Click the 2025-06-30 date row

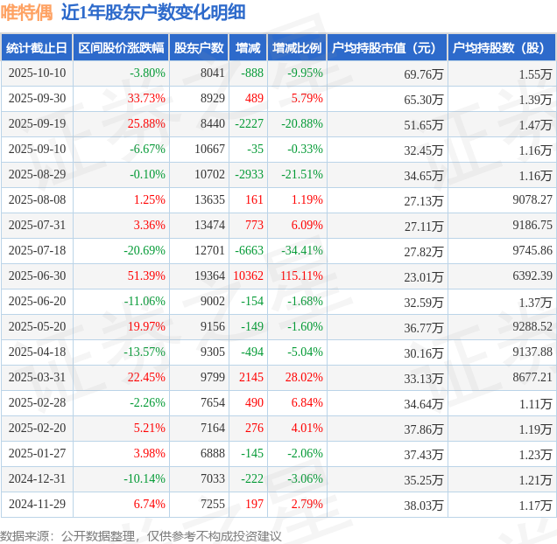(x=37, y=276)
